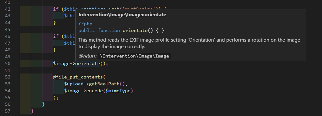Viewport: 322px width, 116px height.
Task: Click the EXIF description text in tooltip
Action: tap(189, 43)
